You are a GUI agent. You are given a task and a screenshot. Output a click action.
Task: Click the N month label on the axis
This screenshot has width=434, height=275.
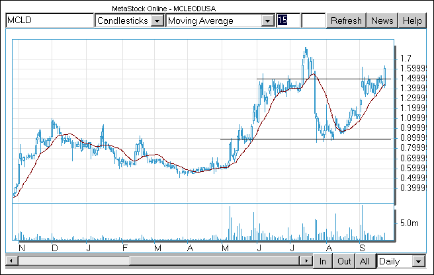[x=22, y=248]
